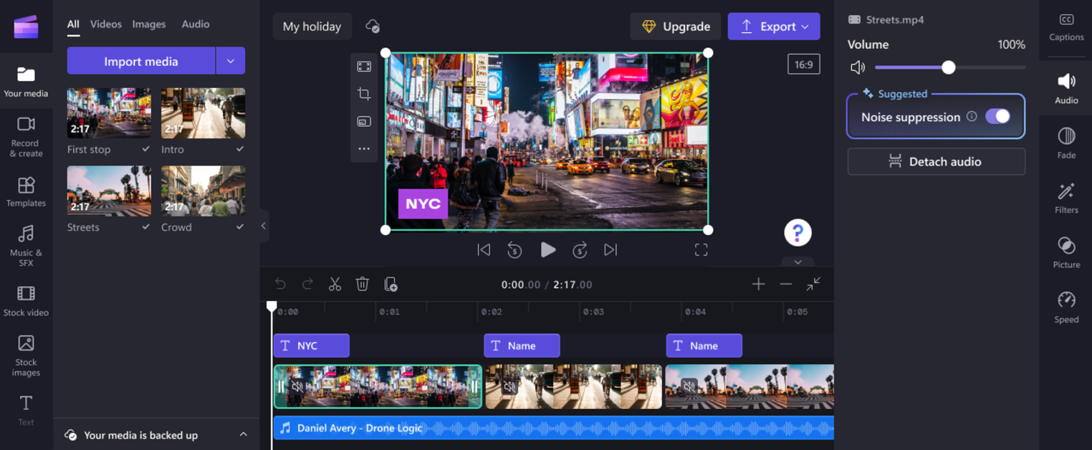
Task: Select the Daniel Avery - Drone Logic audio track
Action: click(553, 428)
